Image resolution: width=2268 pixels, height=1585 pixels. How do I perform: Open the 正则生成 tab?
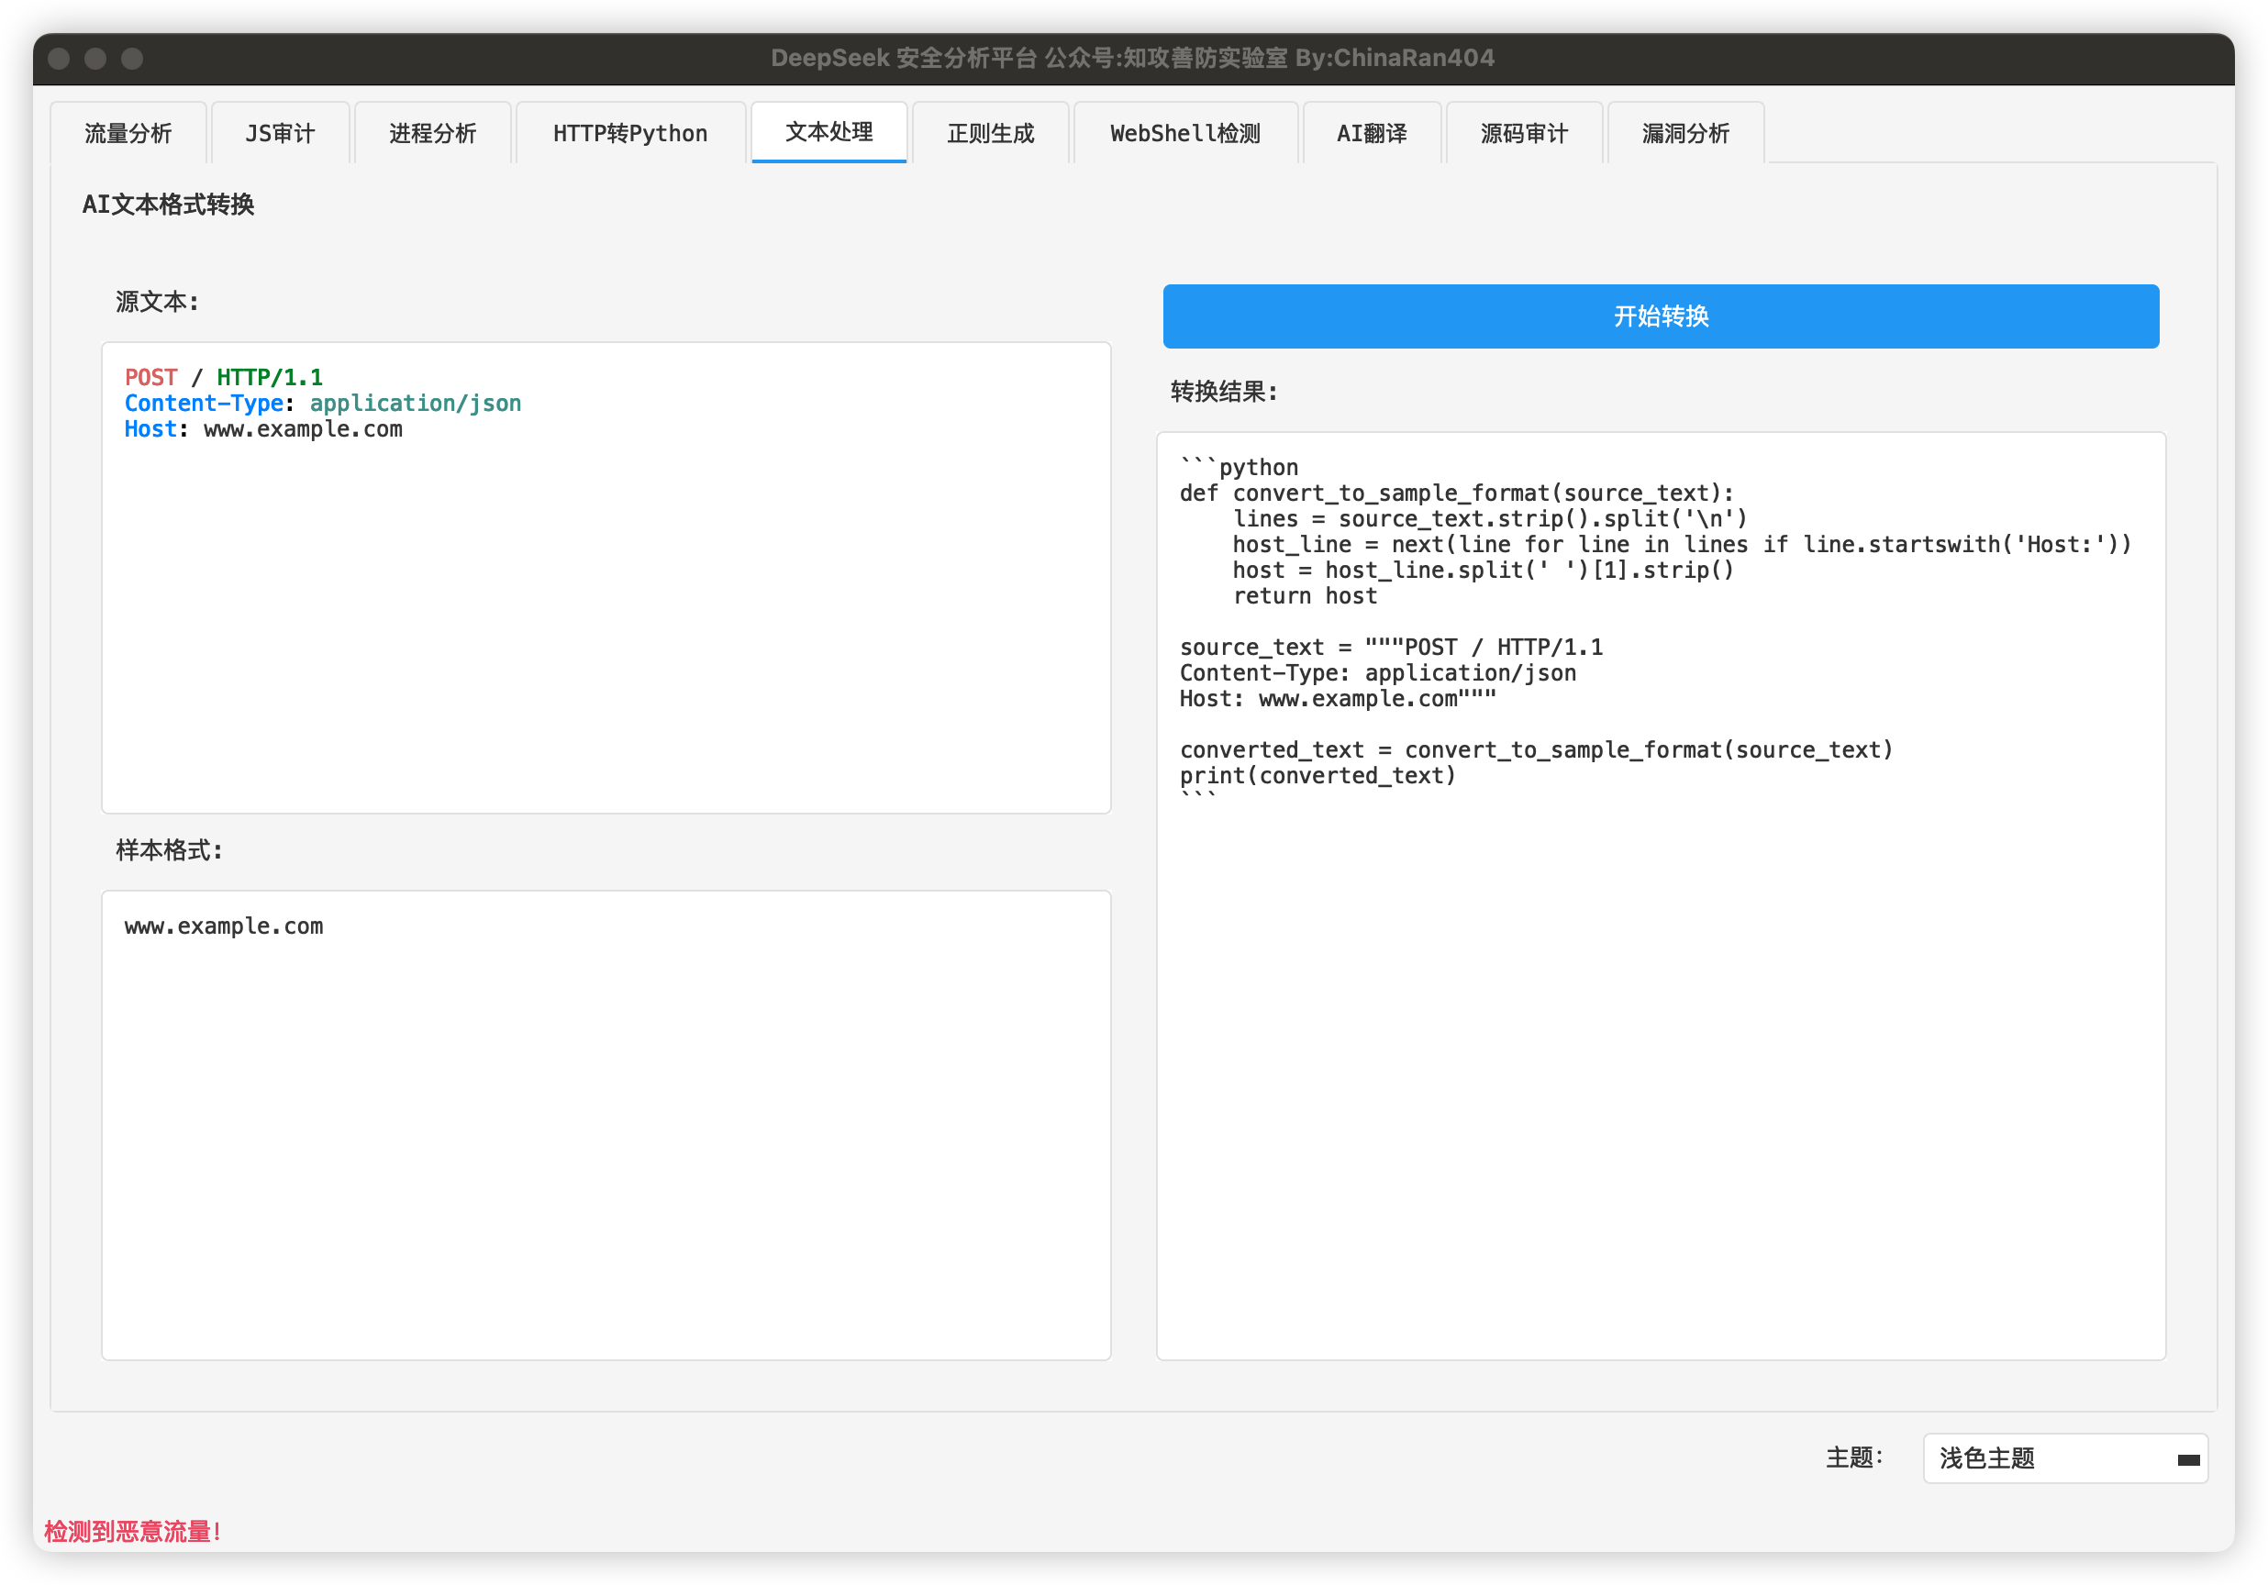pos(990,133)
